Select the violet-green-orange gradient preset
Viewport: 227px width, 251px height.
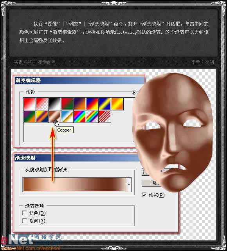[x=29, y=116]
